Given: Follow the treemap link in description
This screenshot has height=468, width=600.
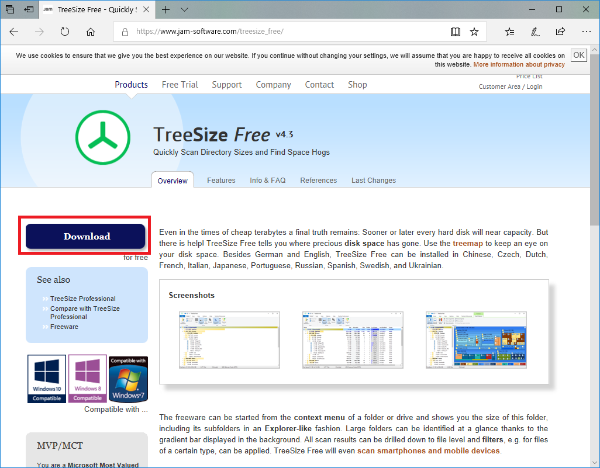Looking at the screenshot, I should coord(468,243).
